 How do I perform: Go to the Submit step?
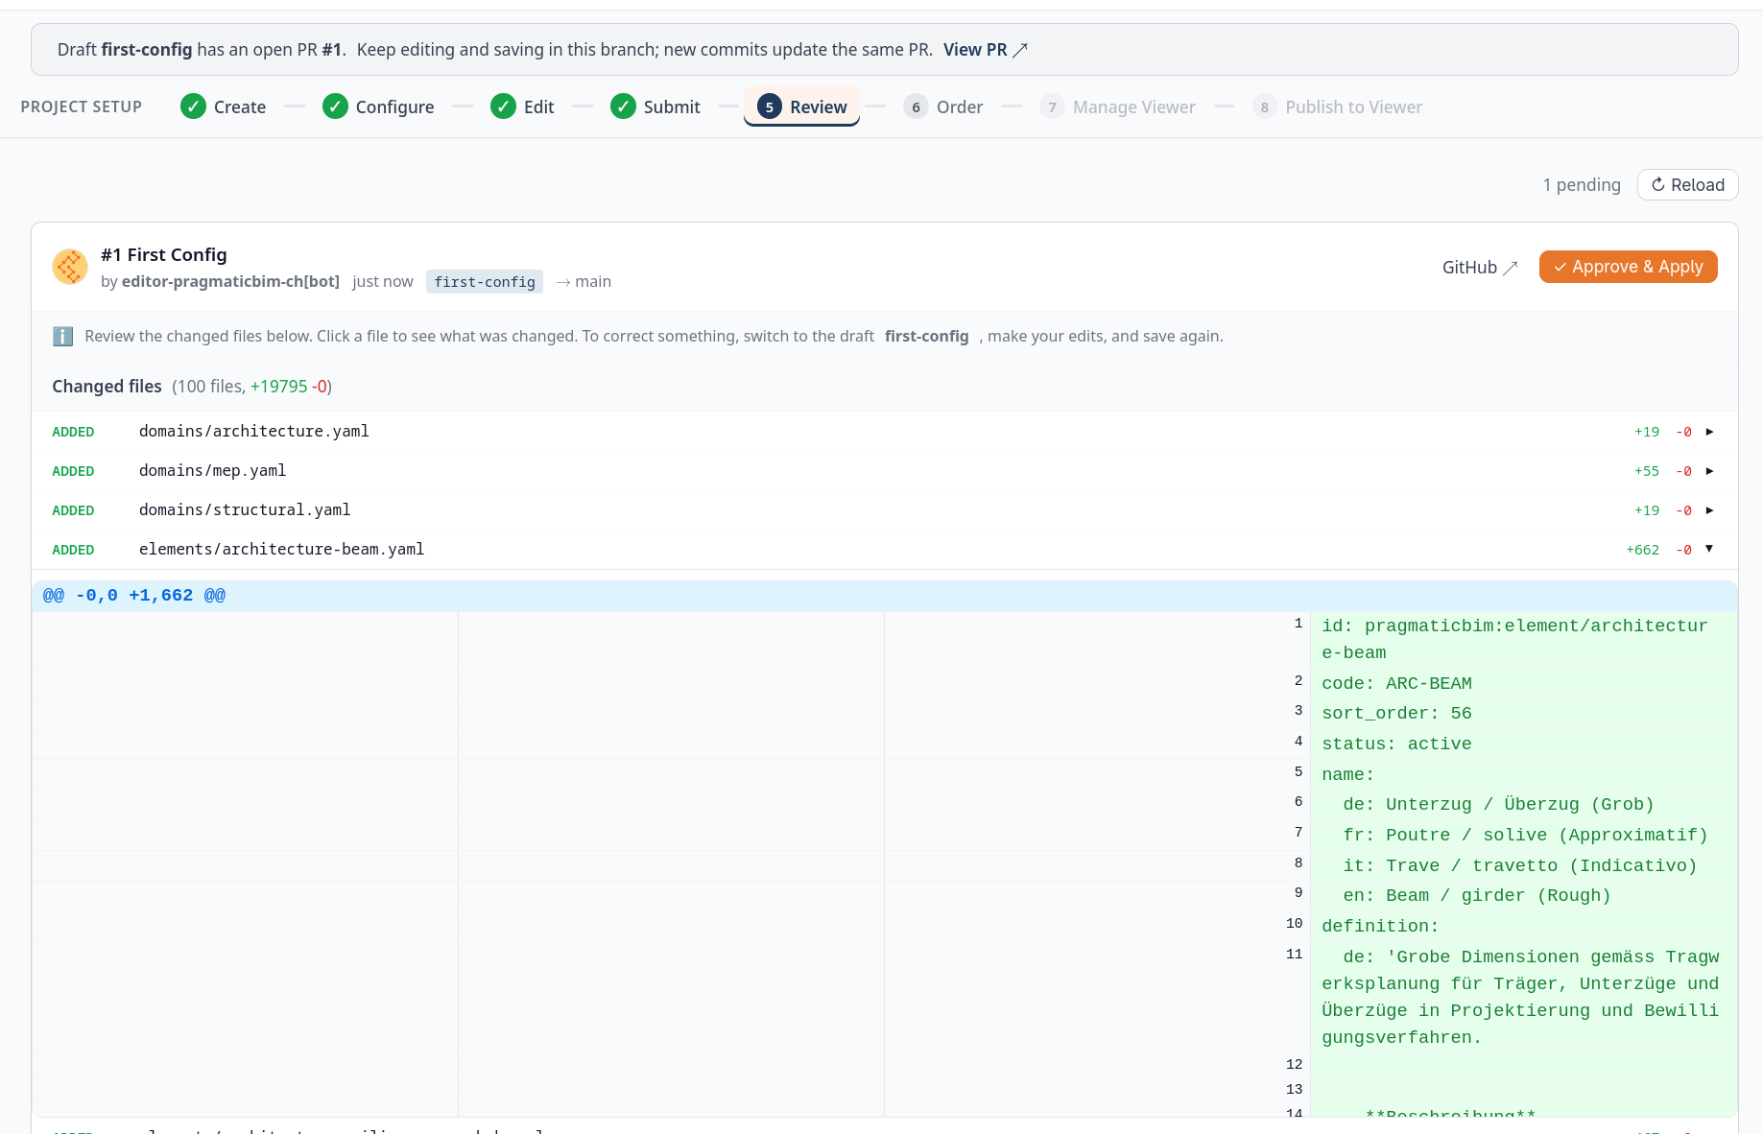[x=655, y=106]
